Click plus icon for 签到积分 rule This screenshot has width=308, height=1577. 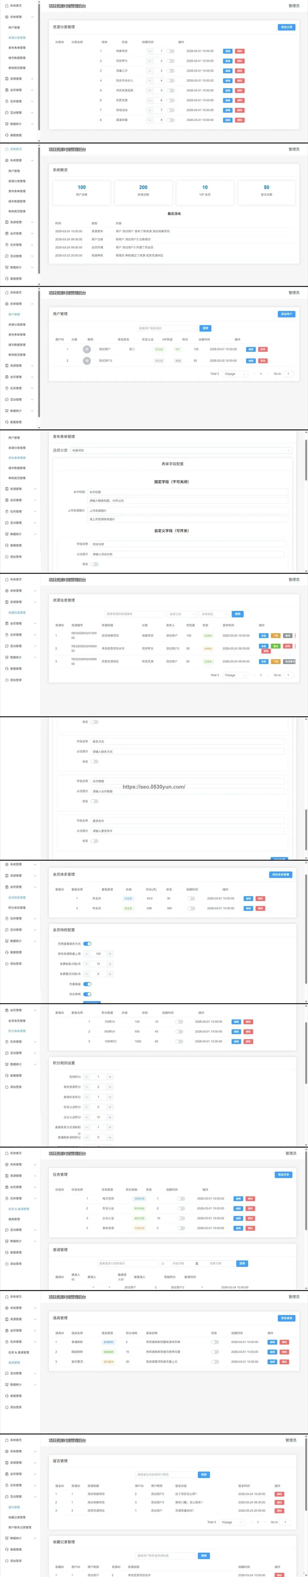coord(110,1077)
